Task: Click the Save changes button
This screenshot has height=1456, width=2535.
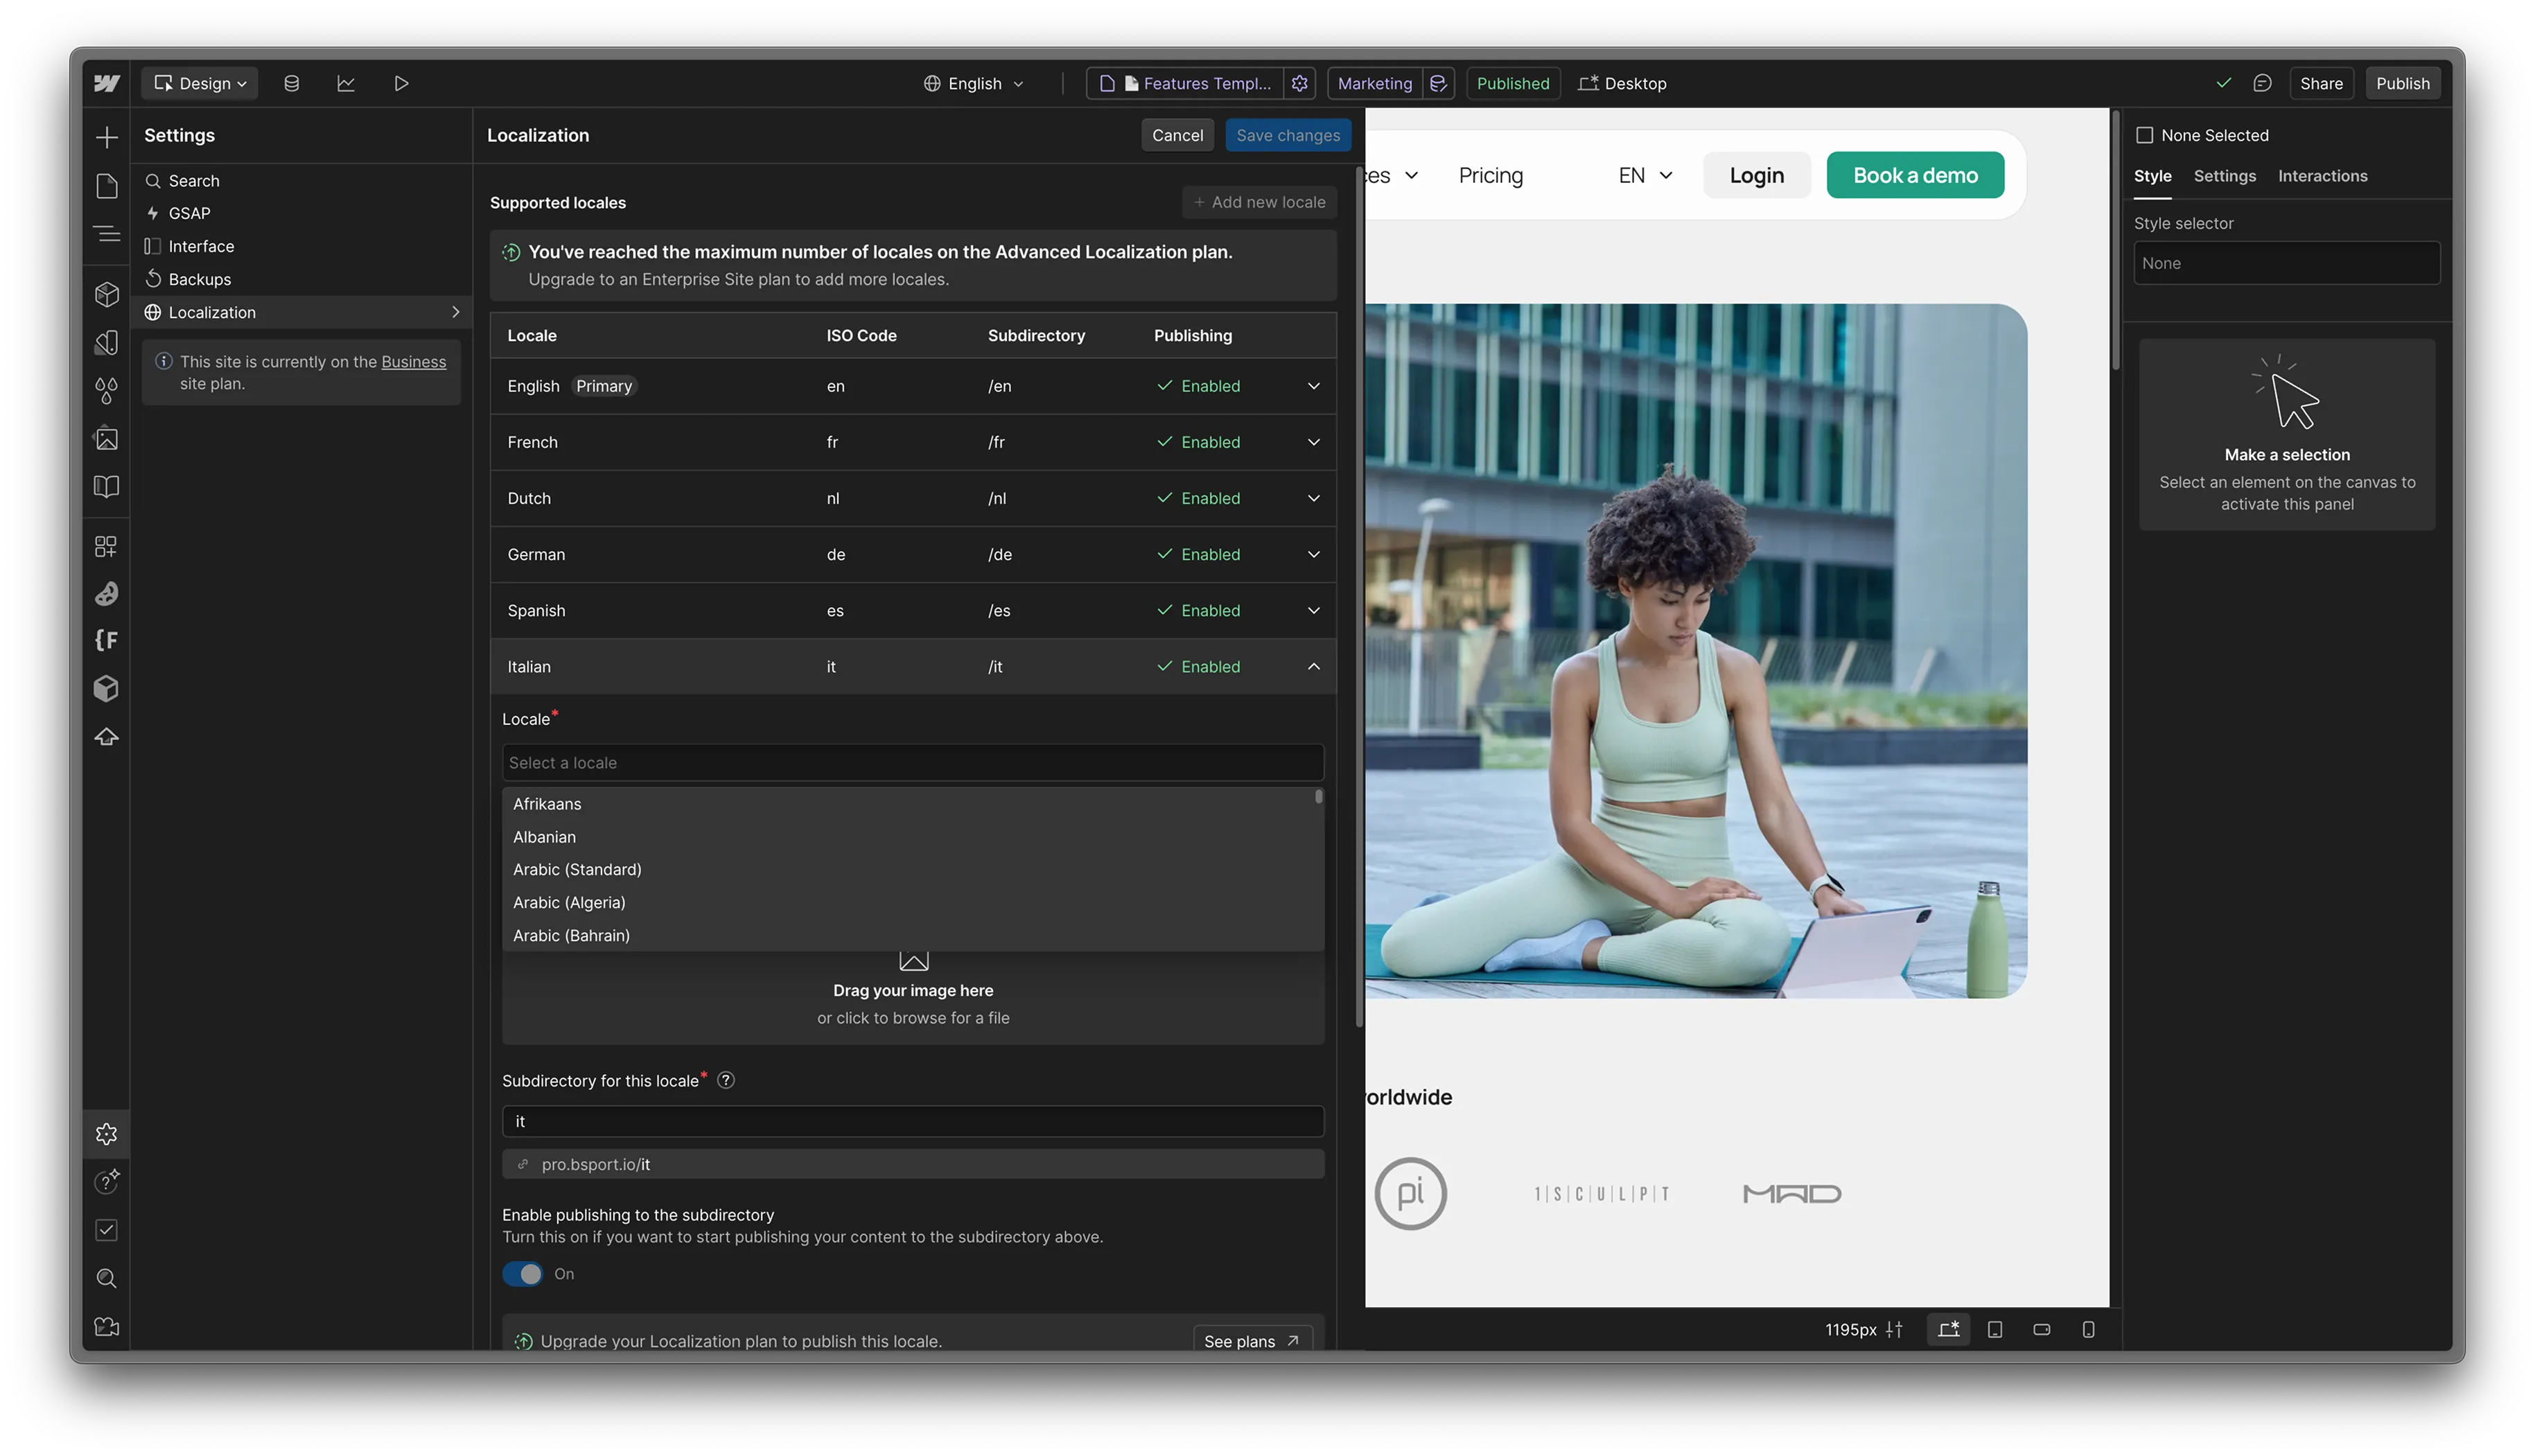Action: 1288,135
